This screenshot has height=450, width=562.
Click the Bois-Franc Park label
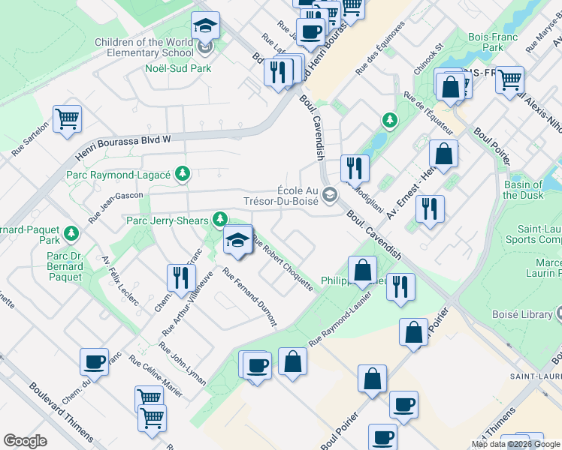[493, 42]
